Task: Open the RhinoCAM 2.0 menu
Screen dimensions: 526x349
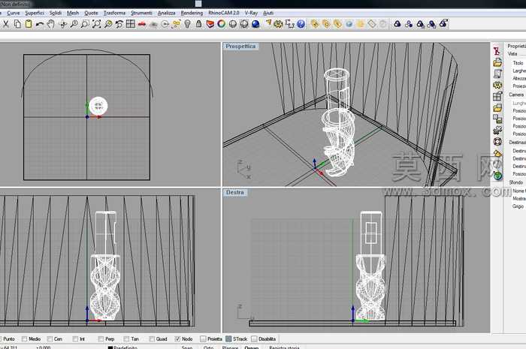Action: point(223,13)
